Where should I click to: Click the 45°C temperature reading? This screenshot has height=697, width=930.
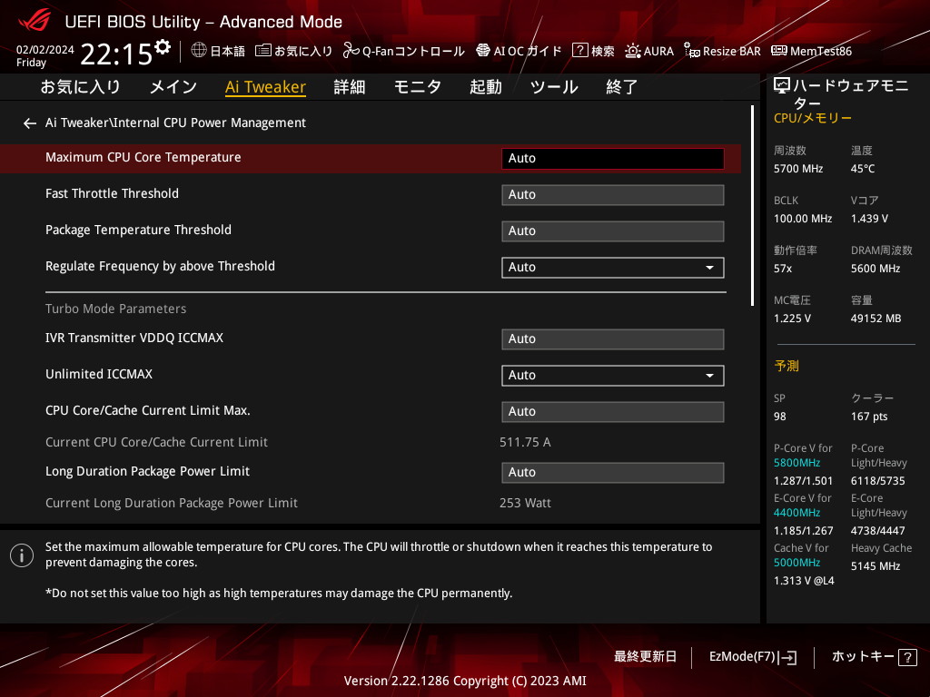click(863, 169)
